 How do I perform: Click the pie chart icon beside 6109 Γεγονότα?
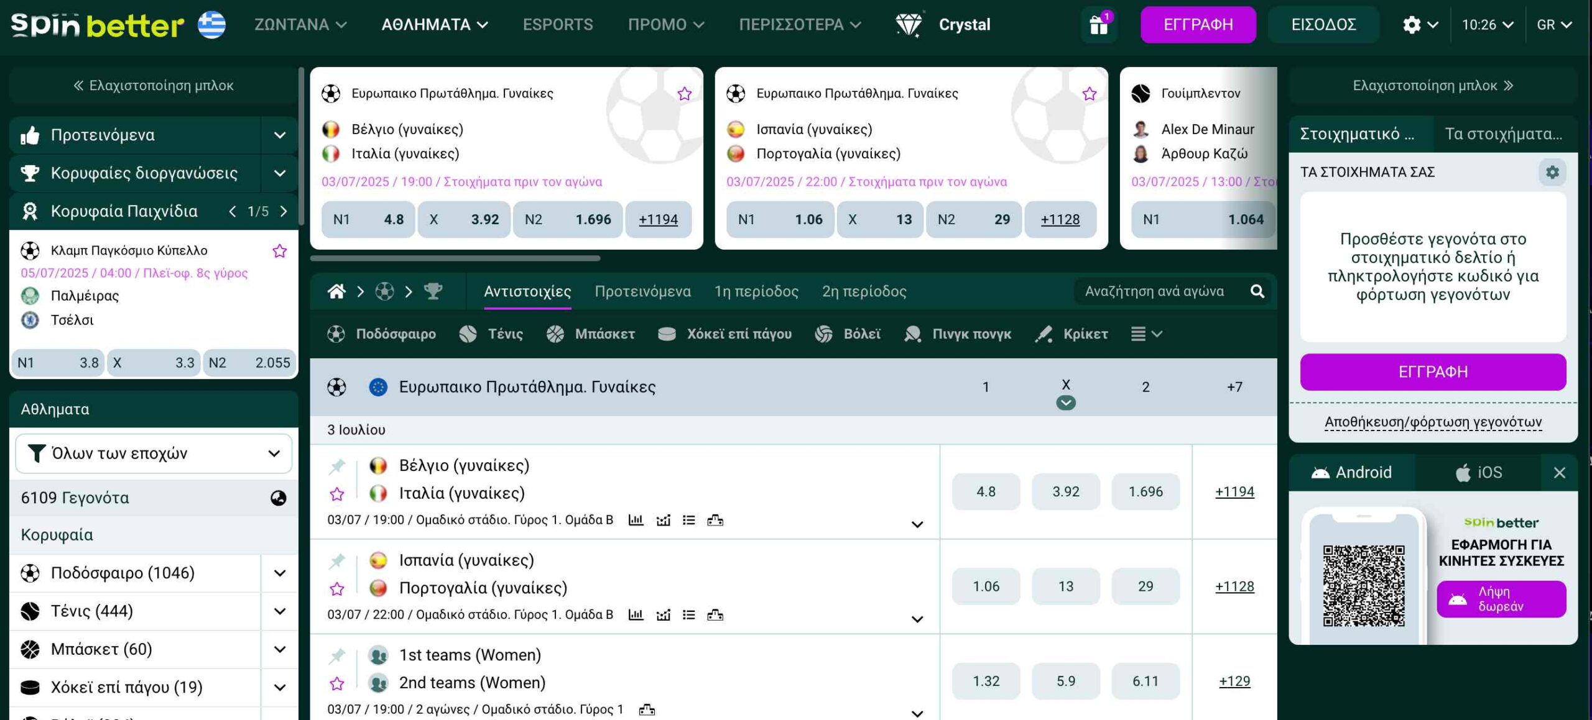click(278, 498)
